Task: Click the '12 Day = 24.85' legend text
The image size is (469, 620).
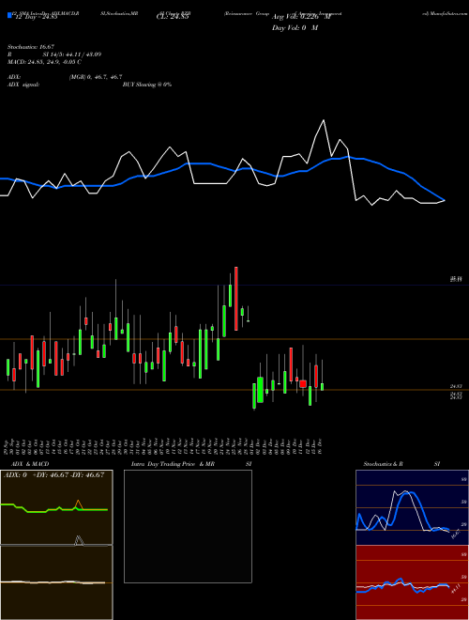Action: (x=36, y=17)
